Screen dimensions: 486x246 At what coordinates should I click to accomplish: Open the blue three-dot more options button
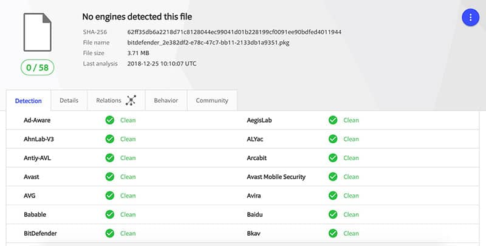point(470,18)
